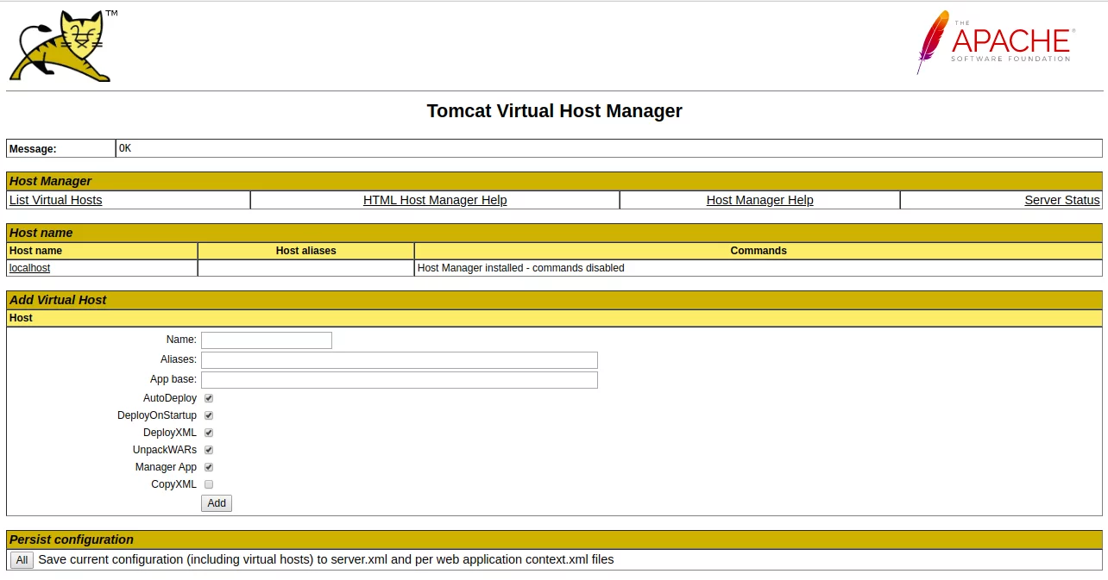The image size is (1108, 580).
Task: Enable the CopyXML checkbox
Action: (x=209, y=484)
